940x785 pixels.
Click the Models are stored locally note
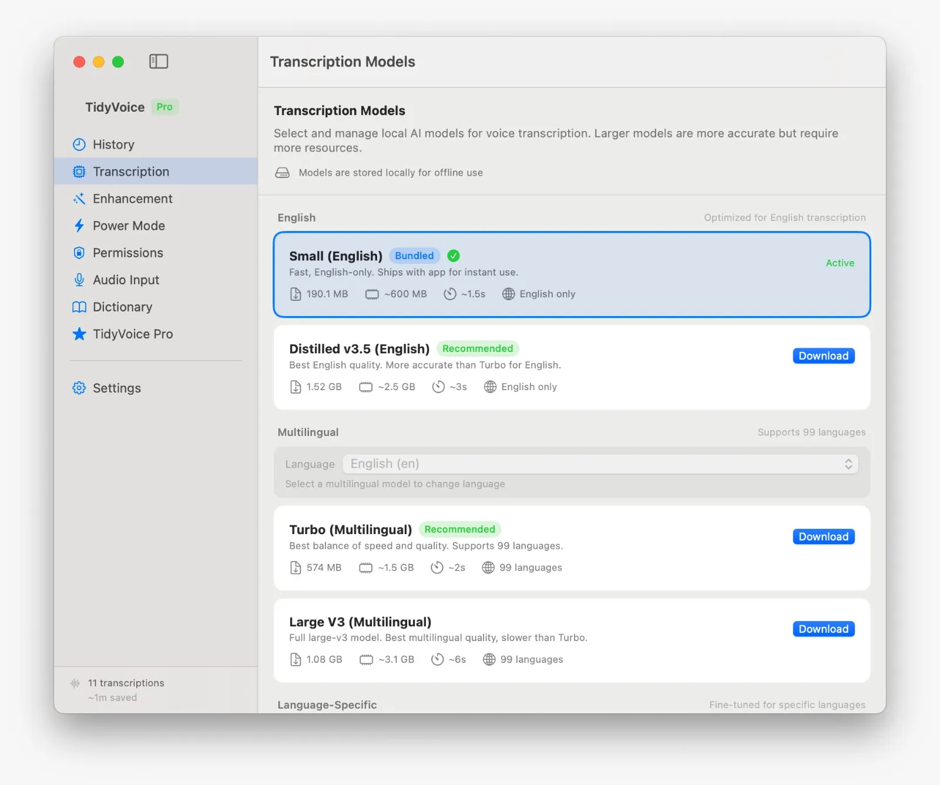(x=391, y=173)
